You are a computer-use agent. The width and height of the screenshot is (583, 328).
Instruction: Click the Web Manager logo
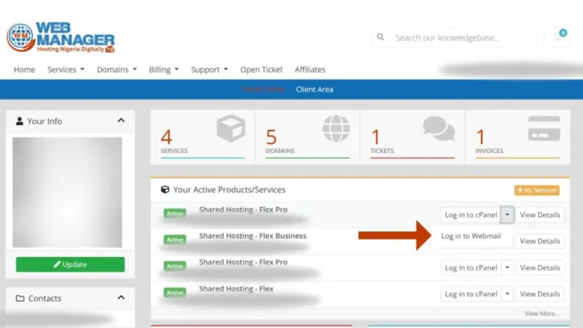coord(60,37)
